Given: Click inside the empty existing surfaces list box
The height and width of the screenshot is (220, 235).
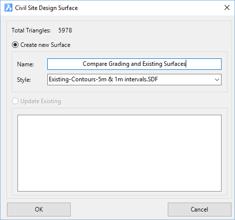Looking at the screenshot, I should (119, 153).
